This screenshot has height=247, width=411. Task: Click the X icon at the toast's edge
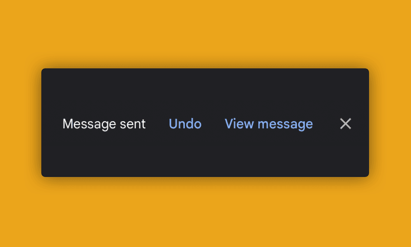(x=346, y=123)
